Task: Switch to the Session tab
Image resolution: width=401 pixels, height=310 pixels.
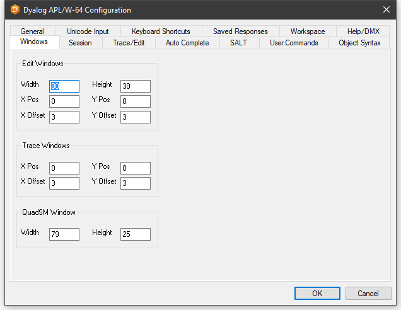Action: [80, 43]
